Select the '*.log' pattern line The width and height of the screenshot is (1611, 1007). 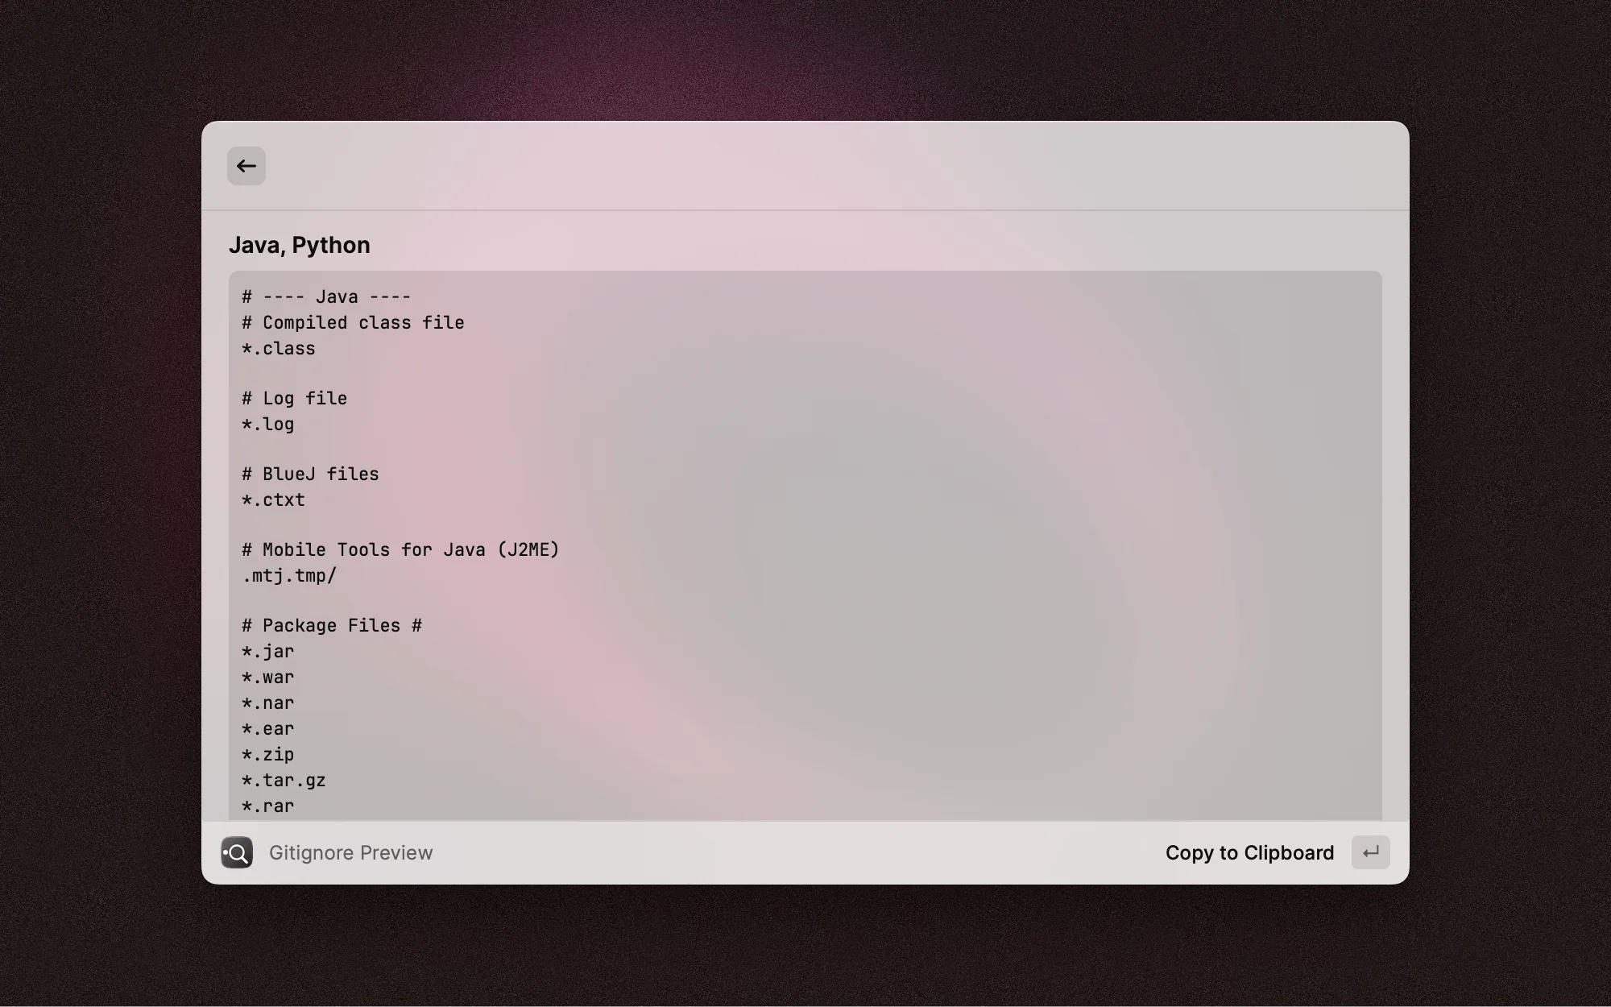click(x=268, y=424)
